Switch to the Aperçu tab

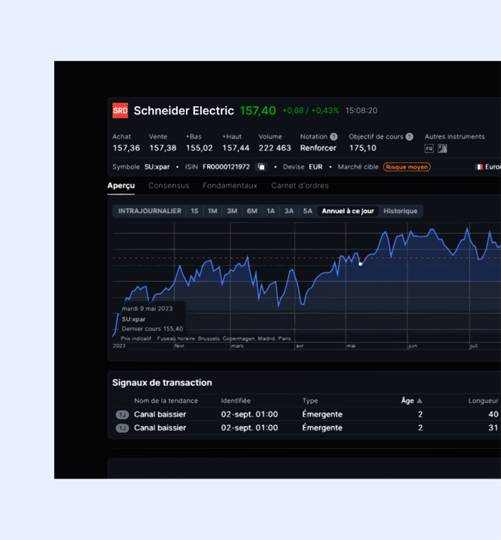[x=121, y=186]
